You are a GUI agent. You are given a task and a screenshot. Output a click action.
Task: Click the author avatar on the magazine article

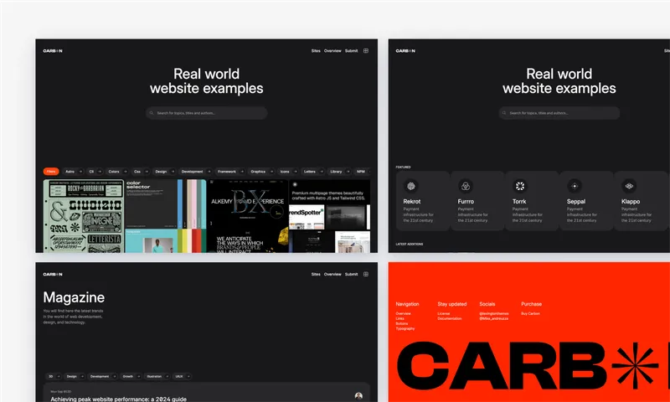358,395
